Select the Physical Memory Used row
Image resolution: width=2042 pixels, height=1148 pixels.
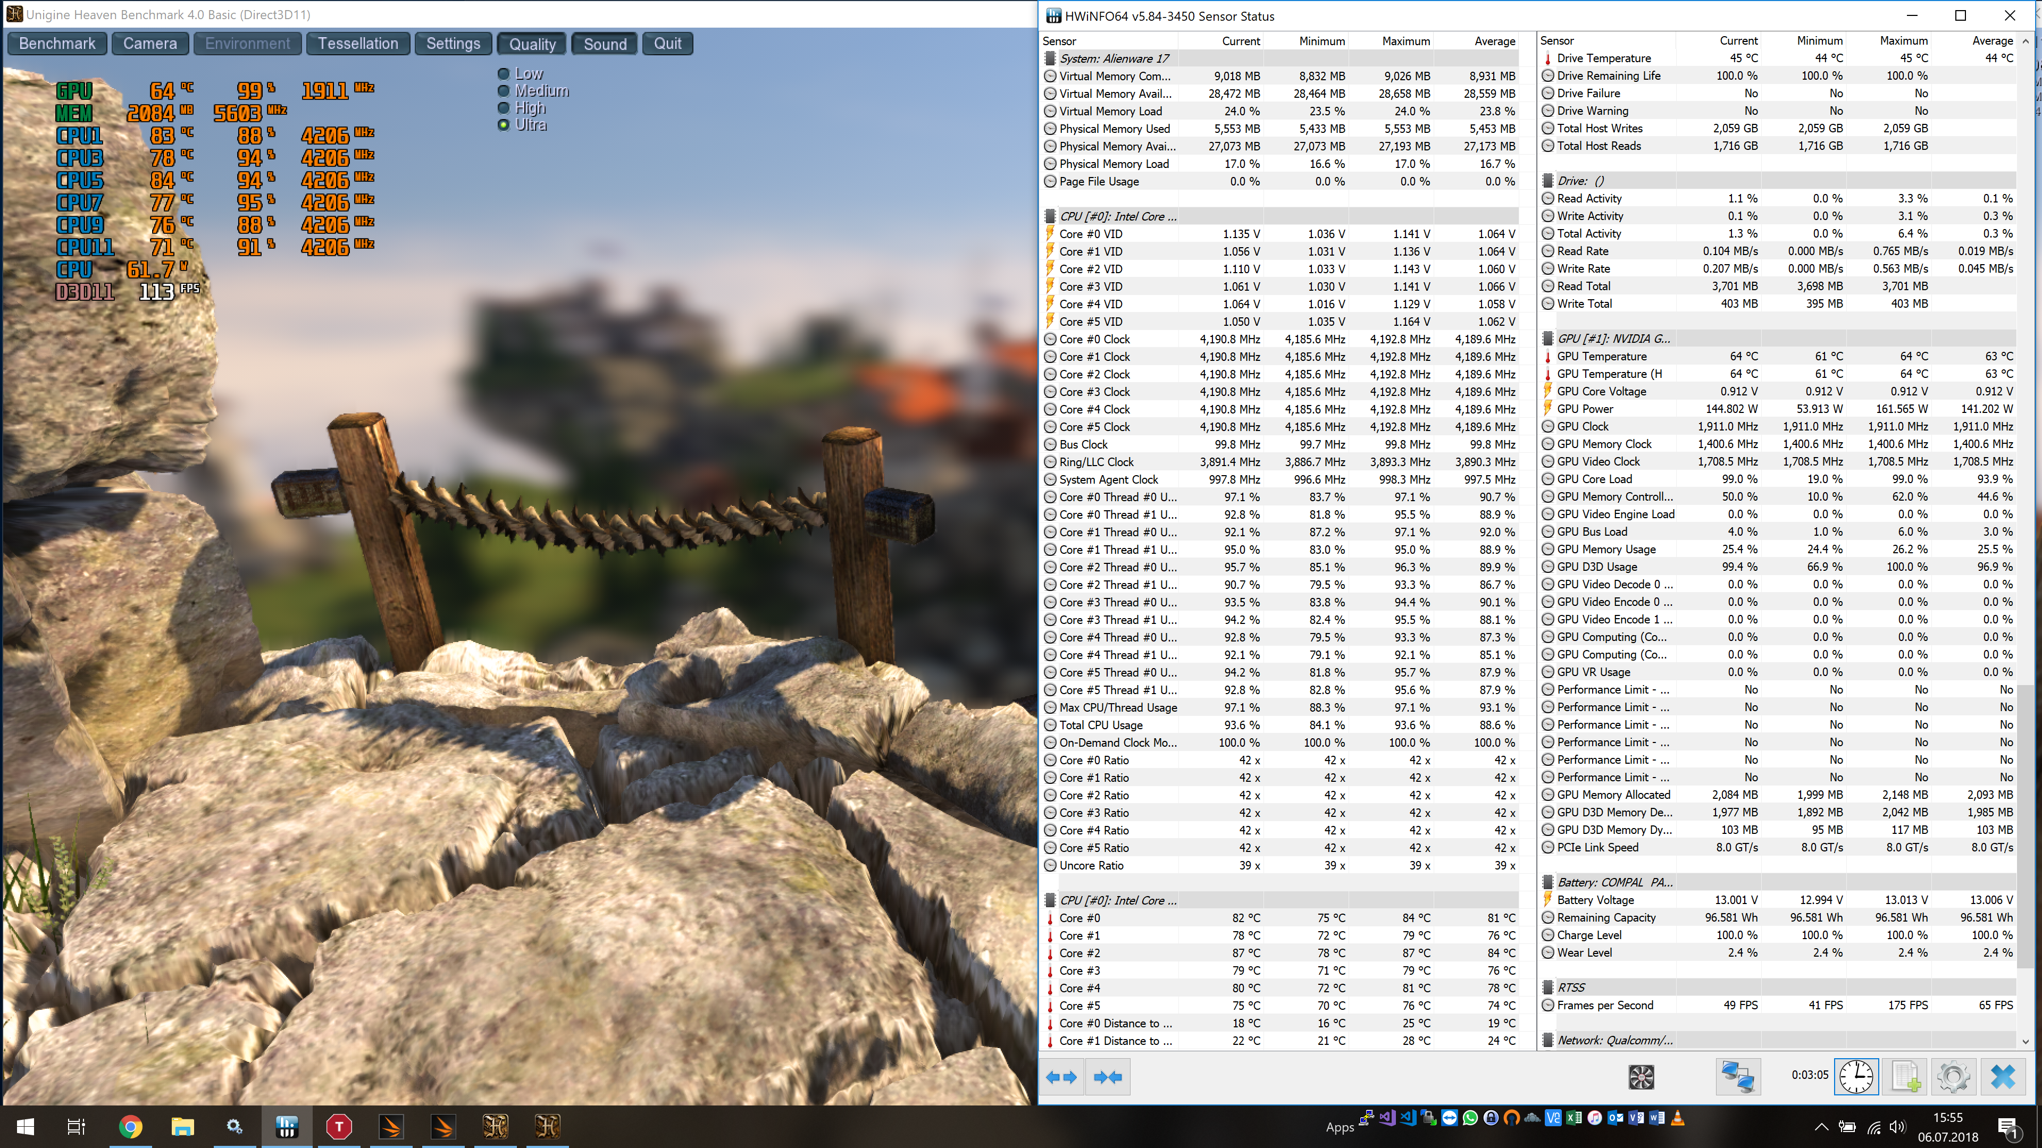click(1280, 128)
